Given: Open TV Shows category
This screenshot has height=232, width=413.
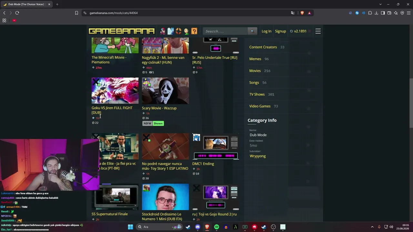Looking at the screenshot, I should 257,94.
